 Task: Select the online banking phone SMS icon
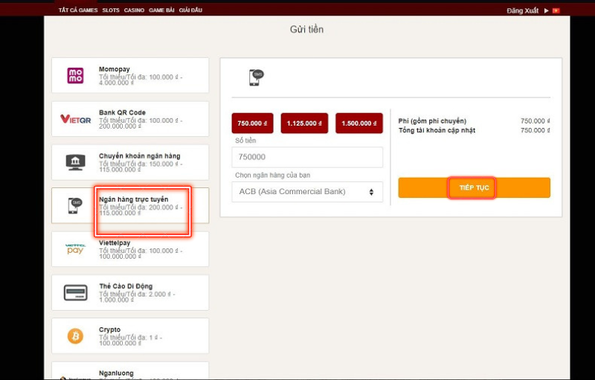coord(75,205)
